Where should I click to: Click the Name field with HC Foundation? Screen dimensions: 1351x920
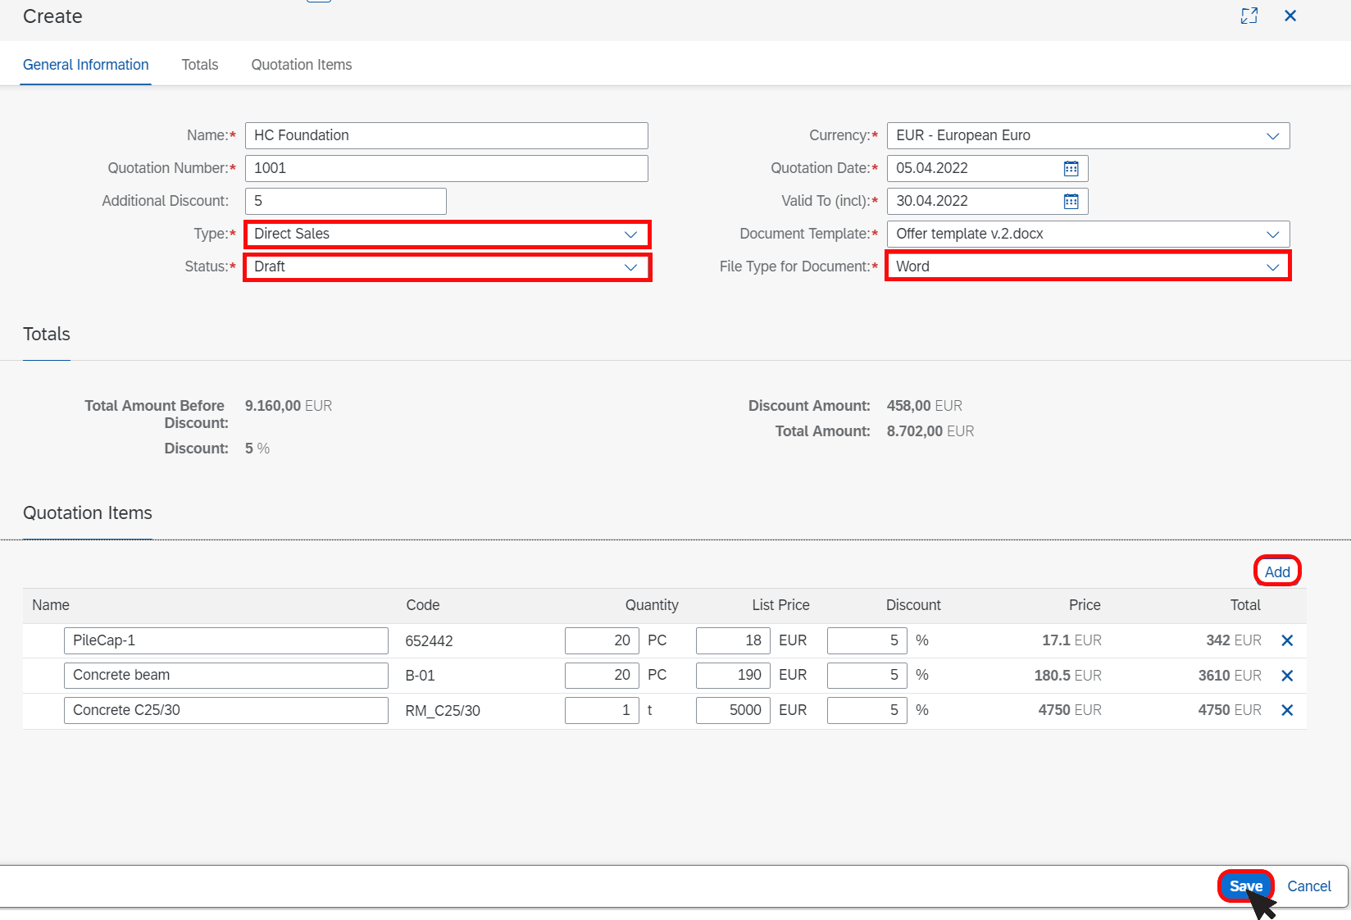click(x=447, y=135)
